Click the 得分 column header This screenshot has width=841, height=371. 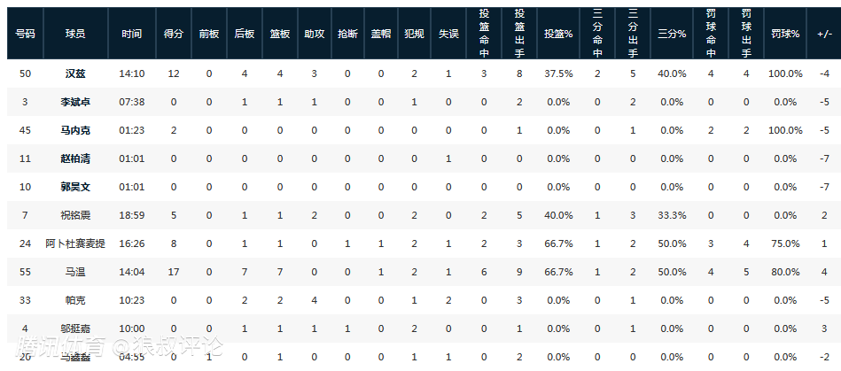[174, 34]
